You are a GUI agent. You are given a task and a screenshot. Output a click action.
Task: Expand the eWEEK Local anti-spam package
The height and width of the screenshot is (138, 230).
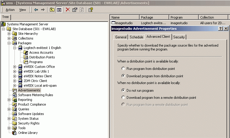[x=15, y=86]
